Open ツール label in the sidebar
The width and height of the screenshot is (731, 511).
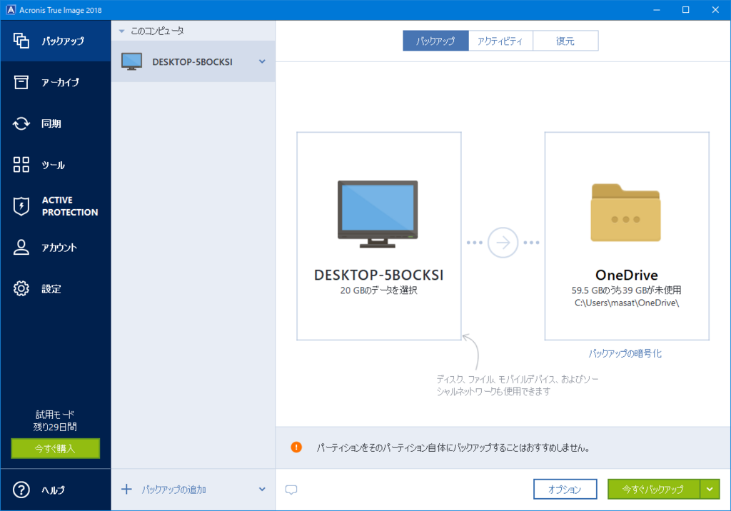click(x=53, y=165)
